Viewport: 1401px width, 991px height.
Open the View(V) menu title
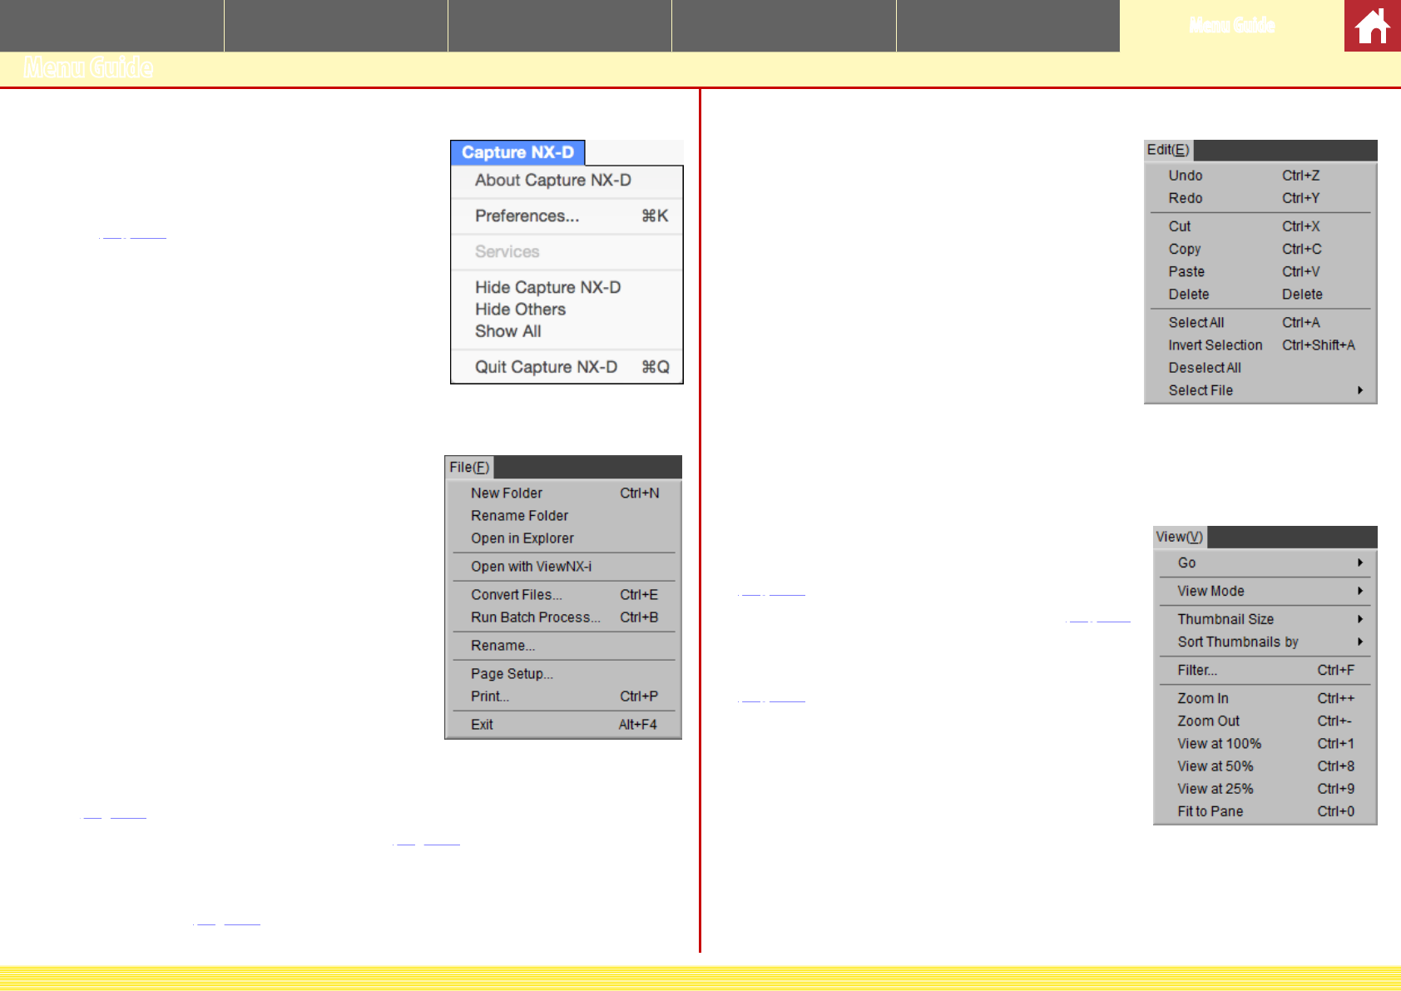click(x=1180, y=537)
